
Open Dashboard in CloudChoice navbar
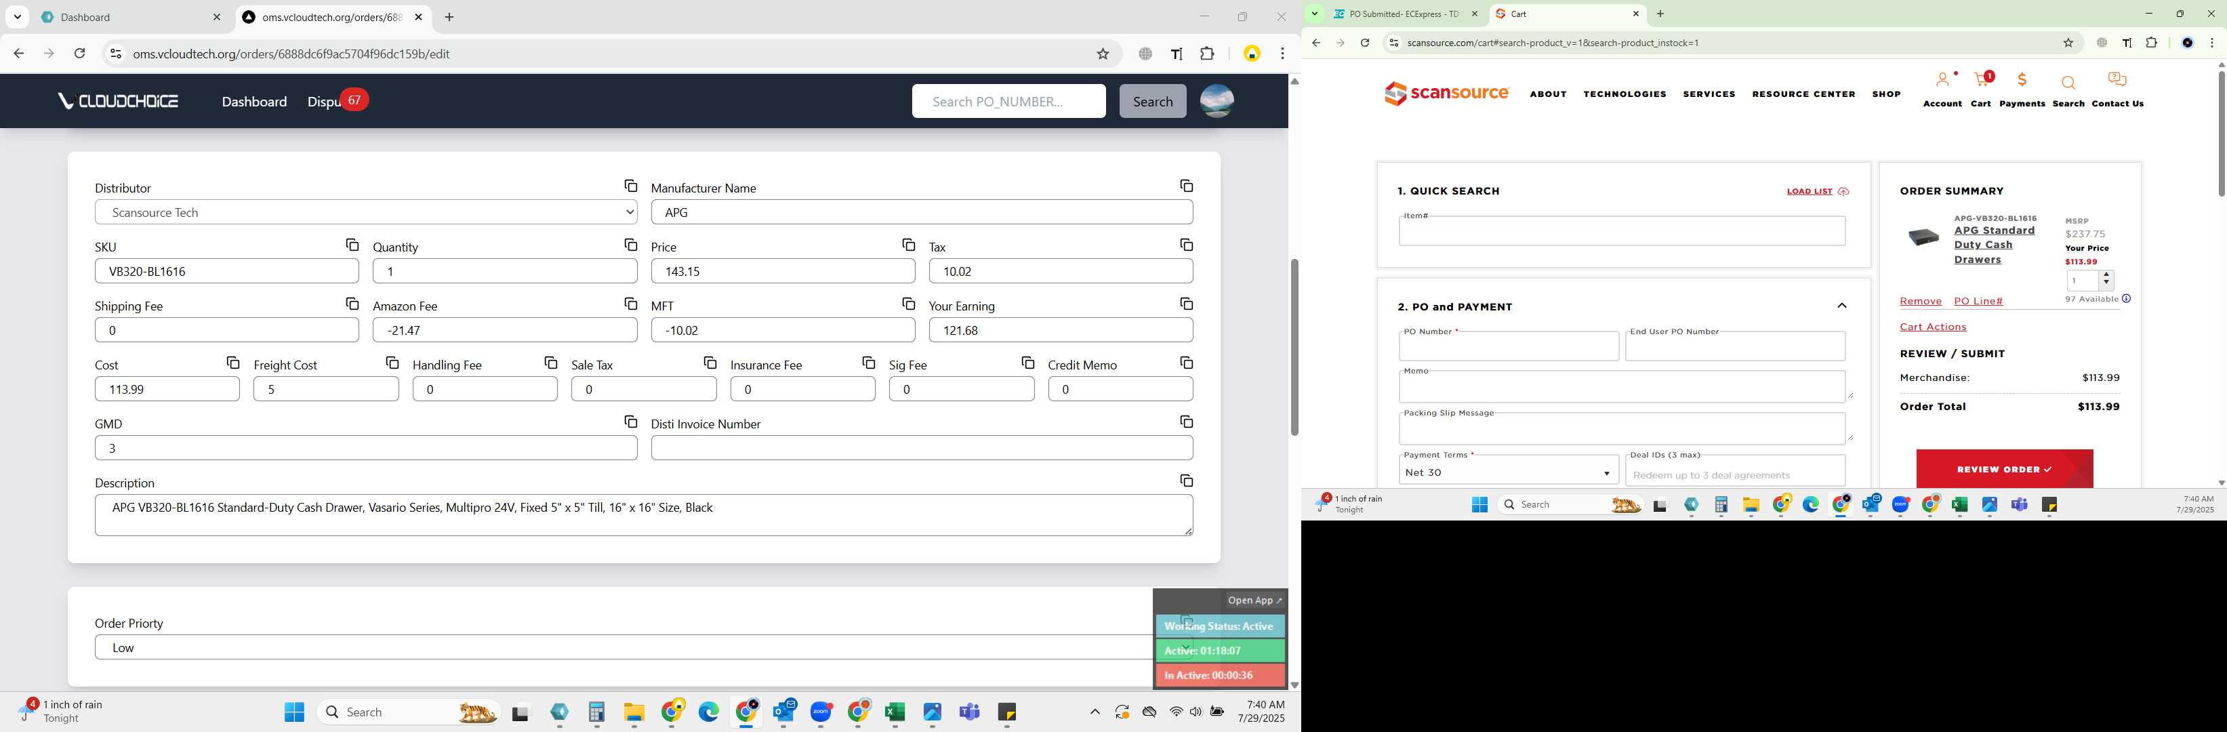[254, 102]
